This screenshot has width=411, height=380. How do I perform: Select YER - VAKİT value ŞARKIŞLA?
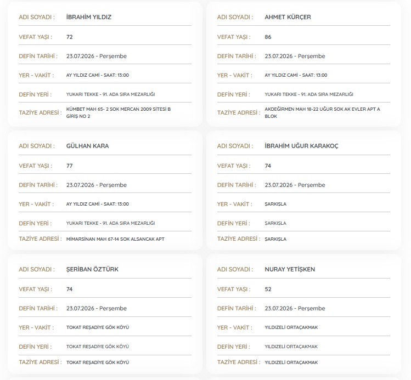(x=275, y=204)
